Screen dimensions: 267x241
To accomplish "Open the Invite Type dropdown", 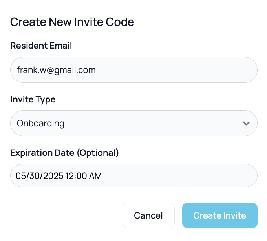I will (x=133, y=123).
